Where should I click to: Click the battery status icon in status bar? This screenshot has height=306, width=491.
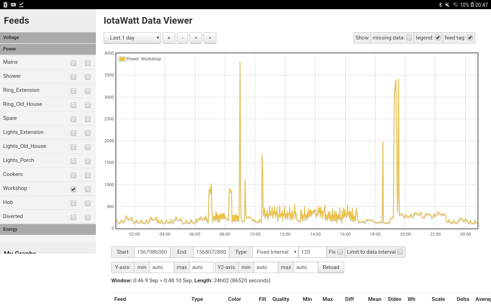(472, 5)
